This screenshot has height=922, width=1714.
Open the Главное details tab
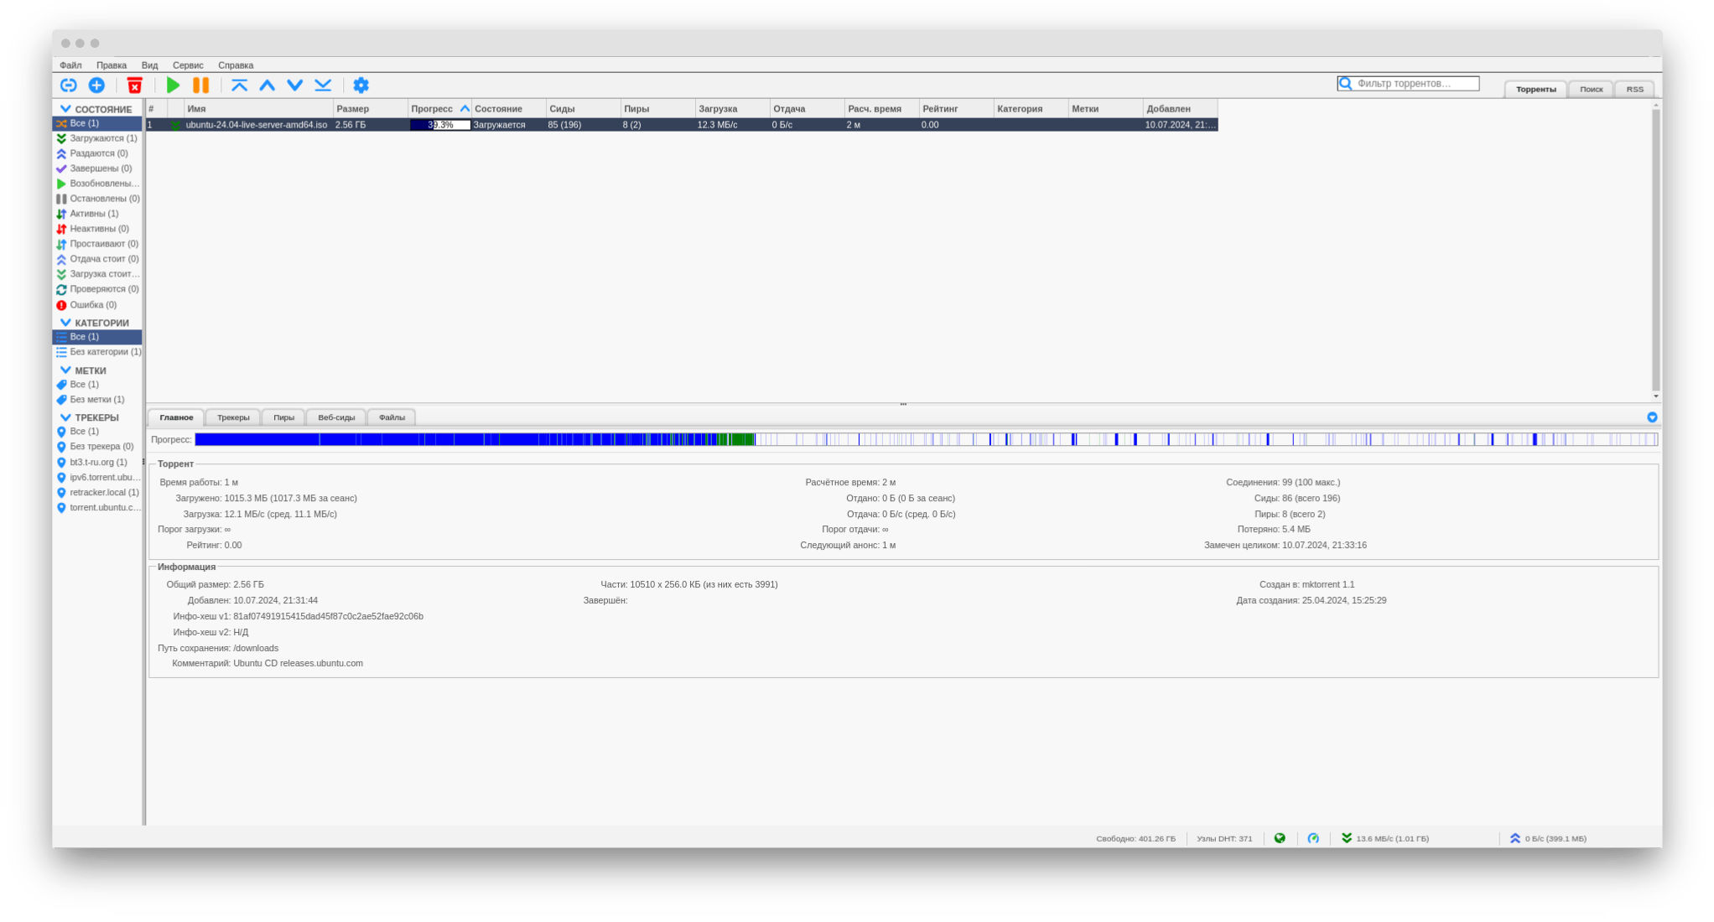(x=176, y=417)
